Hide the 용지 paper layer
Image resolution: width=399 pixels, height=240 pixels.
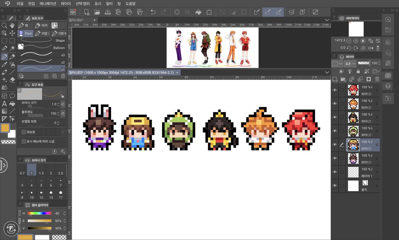point(335,186)
